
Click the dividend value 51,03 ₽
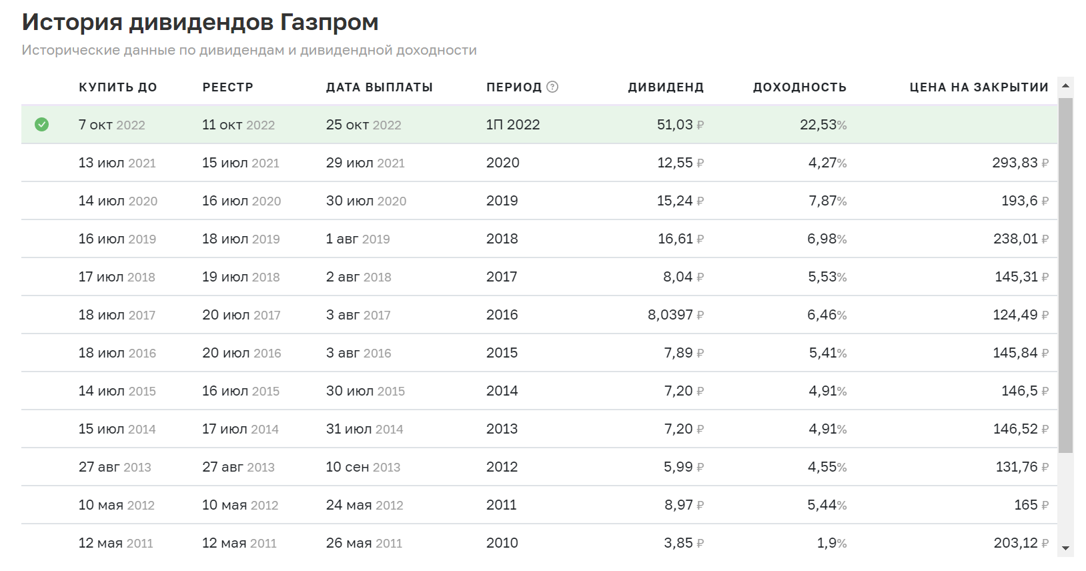click(680, 125)
